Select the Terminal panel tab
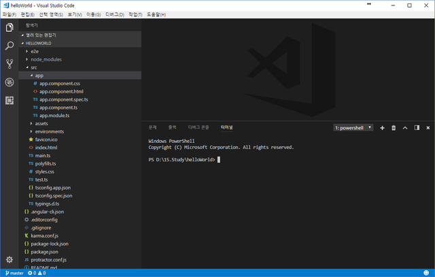Screen dimensions: 435x277 point(226,127)
